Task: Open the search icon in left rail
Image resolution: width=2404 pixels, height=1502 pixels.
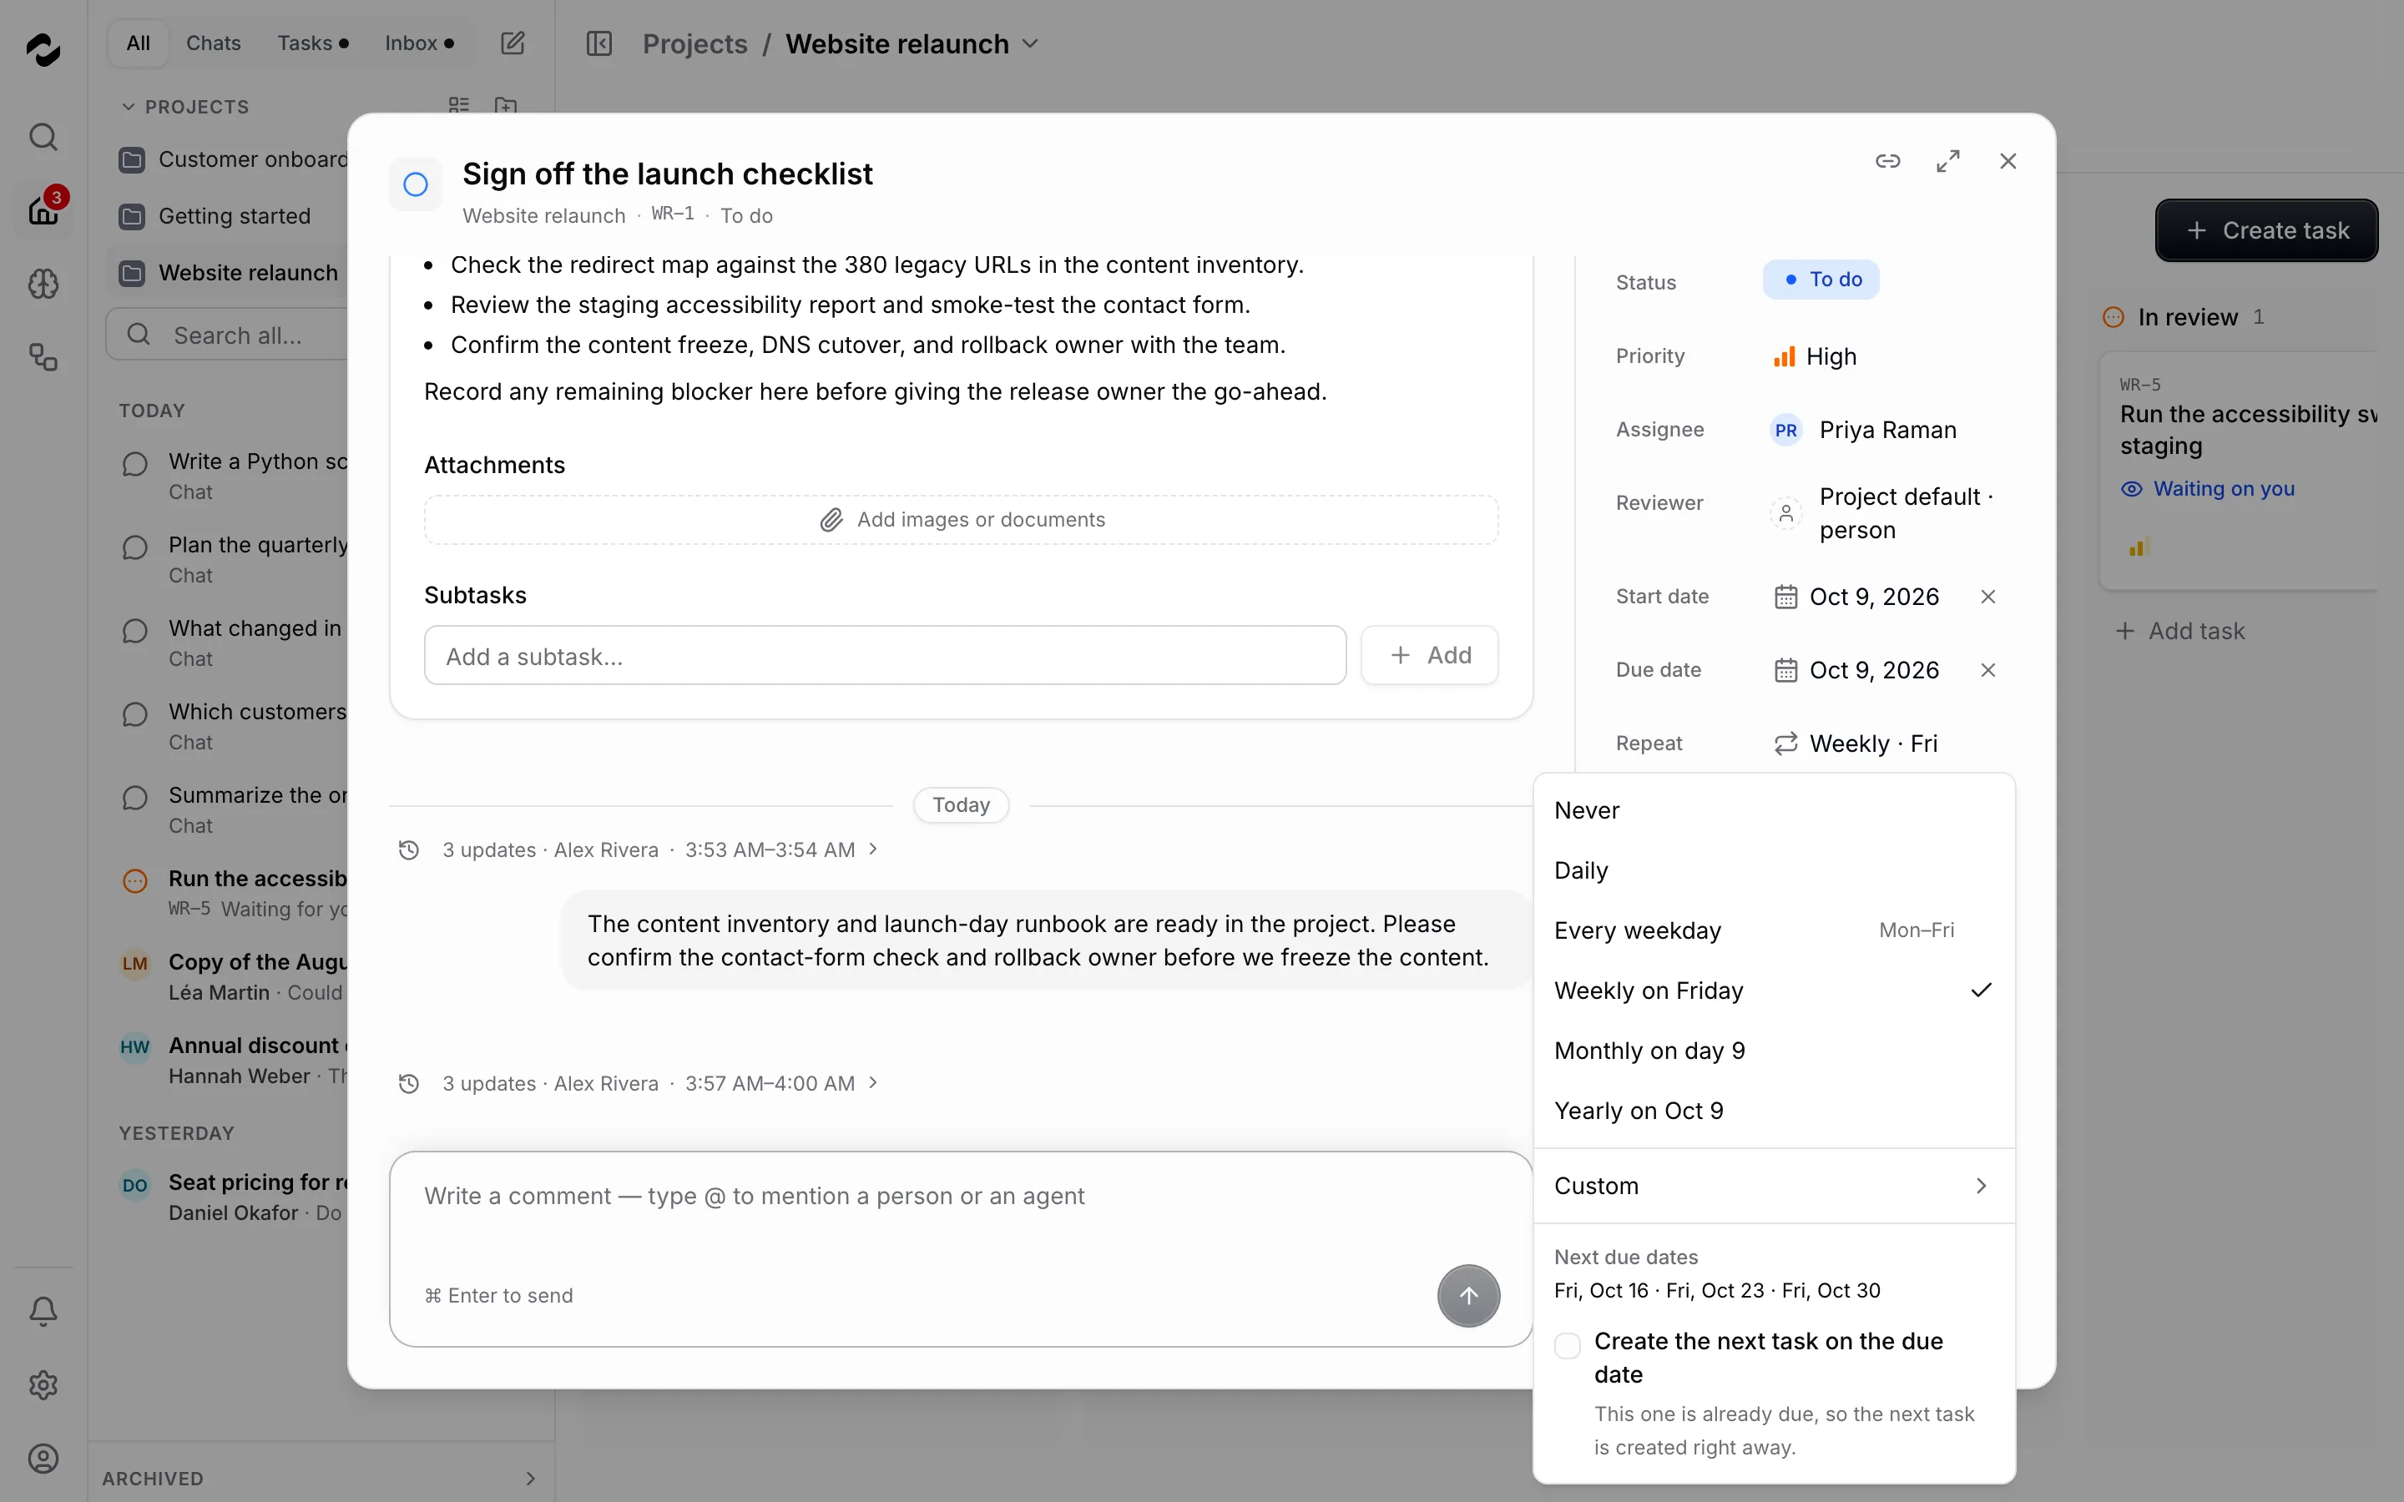Action: [43, 136]
